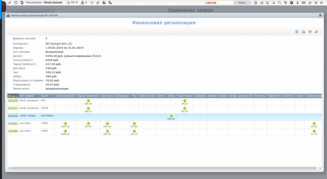Click the refresh icon in the detalization toolbar
Image resolution: width=327 pixels, height=179 pixels.
coord(297,32)
